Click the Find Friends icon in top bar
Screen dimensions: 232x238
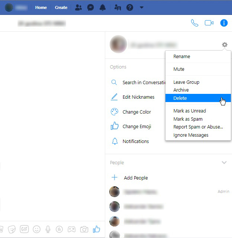[x=118, y=7]
